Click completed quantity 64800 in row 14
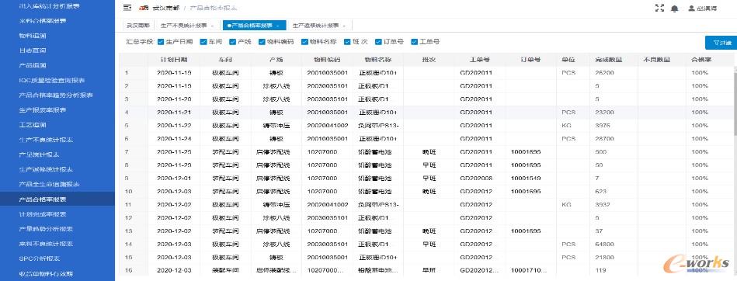 point(604,244)
